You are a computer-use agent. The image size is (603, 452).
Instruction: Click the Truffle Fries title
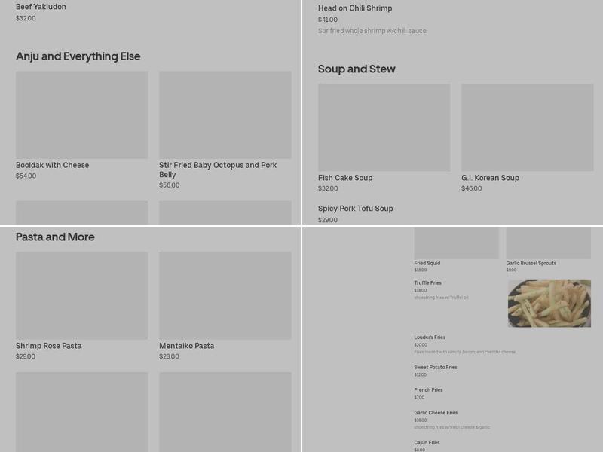coord(427,283)
